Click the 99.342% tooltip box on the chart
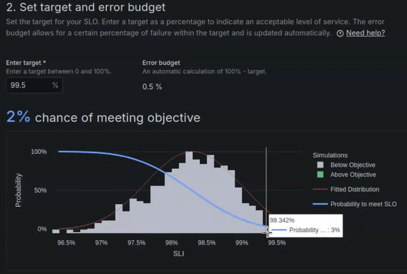The image size is (407, 274). [305, 225]
